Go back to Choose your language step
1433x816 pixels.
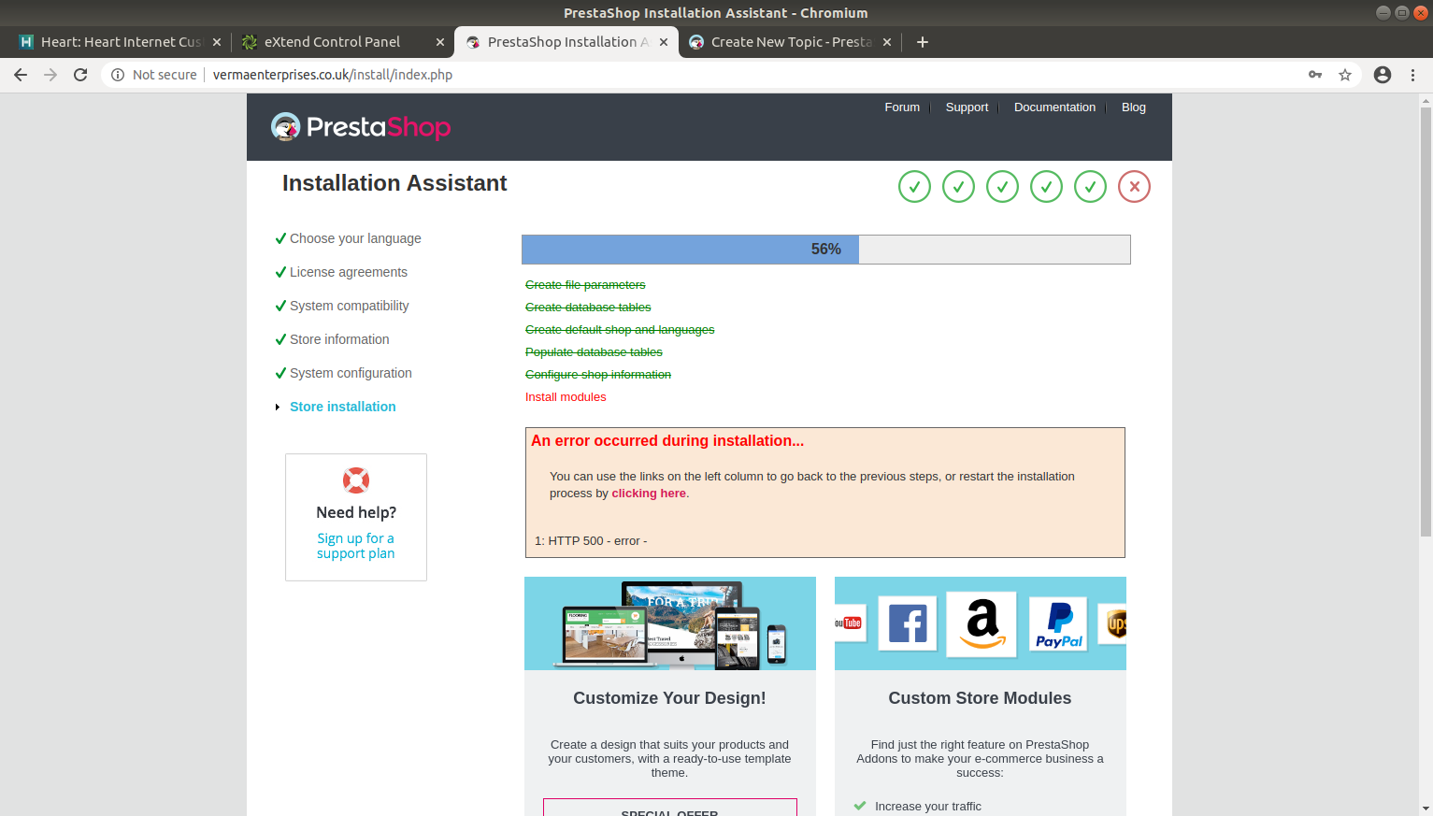click(355, 238)
